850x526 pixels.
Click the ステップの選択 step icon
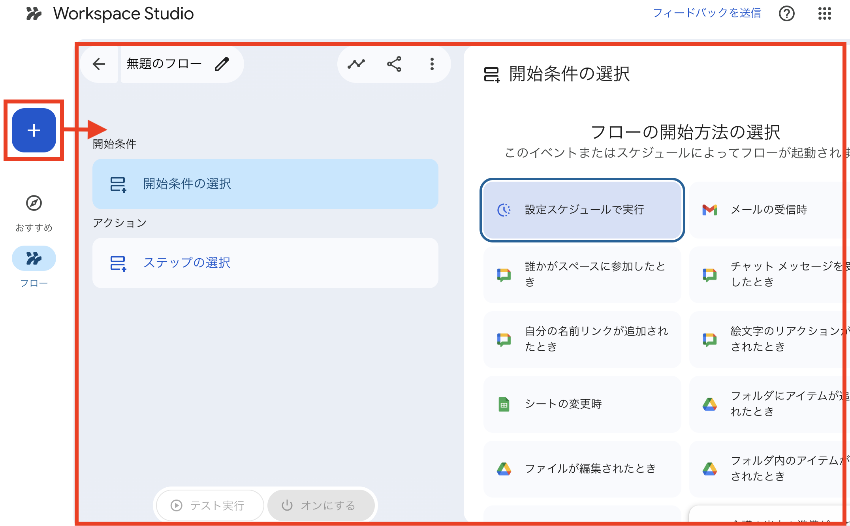pos(118,263)
